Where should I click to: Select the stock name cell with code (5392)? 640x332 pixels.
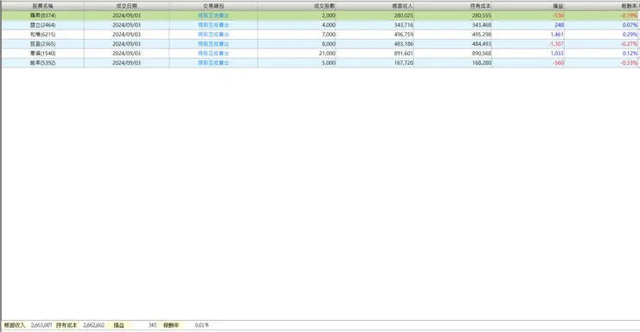(x=43, y=63)
